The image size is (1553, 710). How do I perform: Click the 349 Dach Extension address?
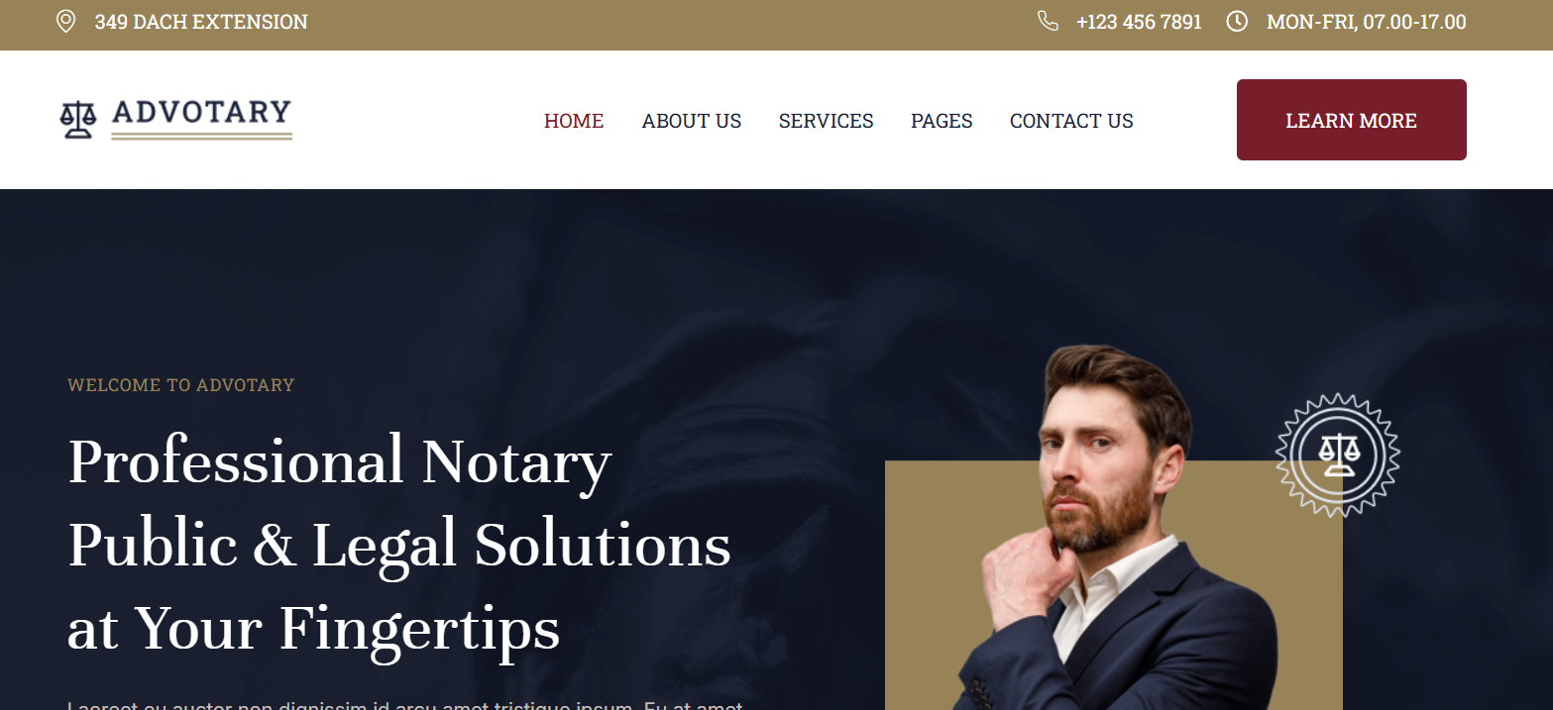point(201,22)
